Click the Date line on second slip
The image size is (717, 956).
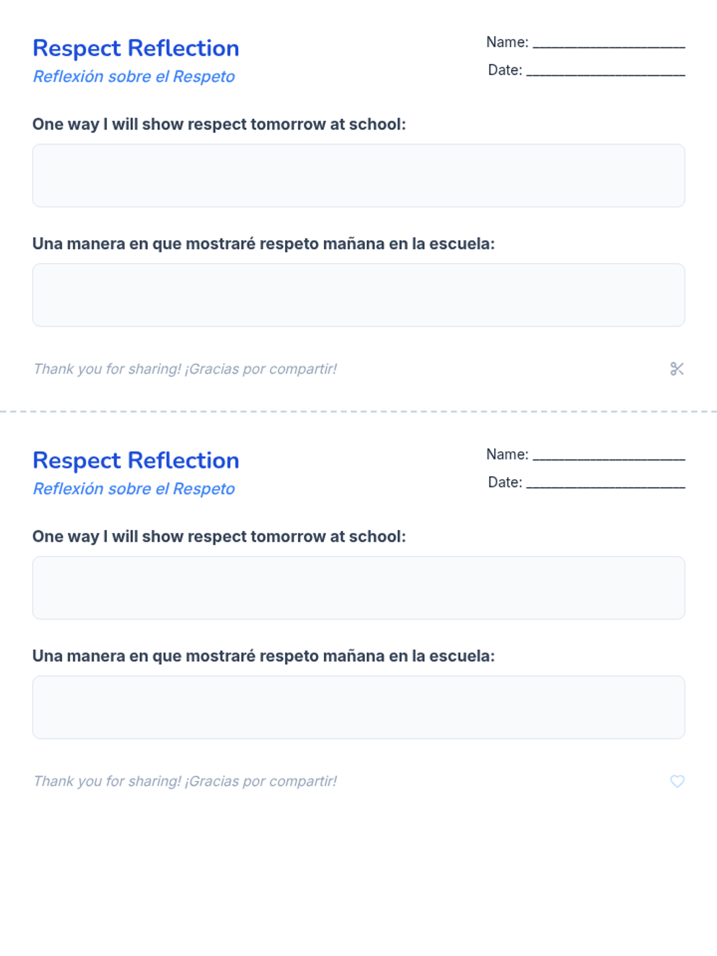coord(605,484)
